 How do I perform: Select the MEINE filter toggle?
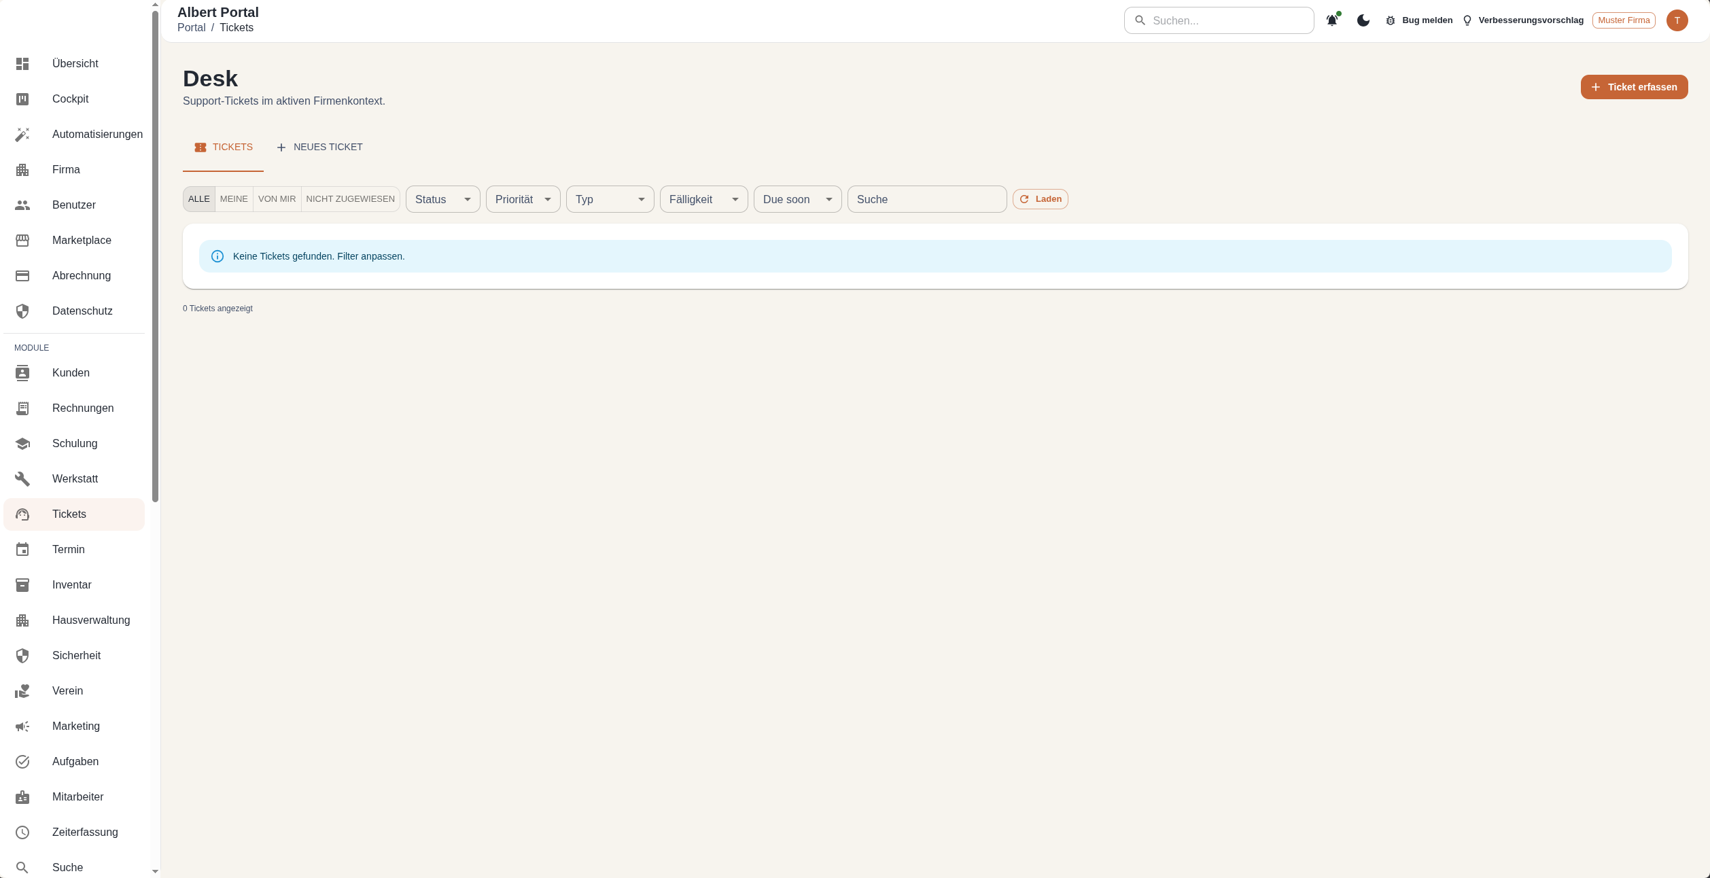[x=234, y=199]
